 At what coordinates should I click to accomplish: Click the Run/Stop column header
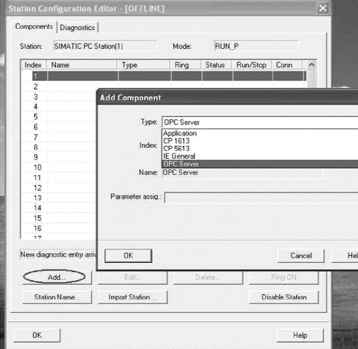point(251,65)
